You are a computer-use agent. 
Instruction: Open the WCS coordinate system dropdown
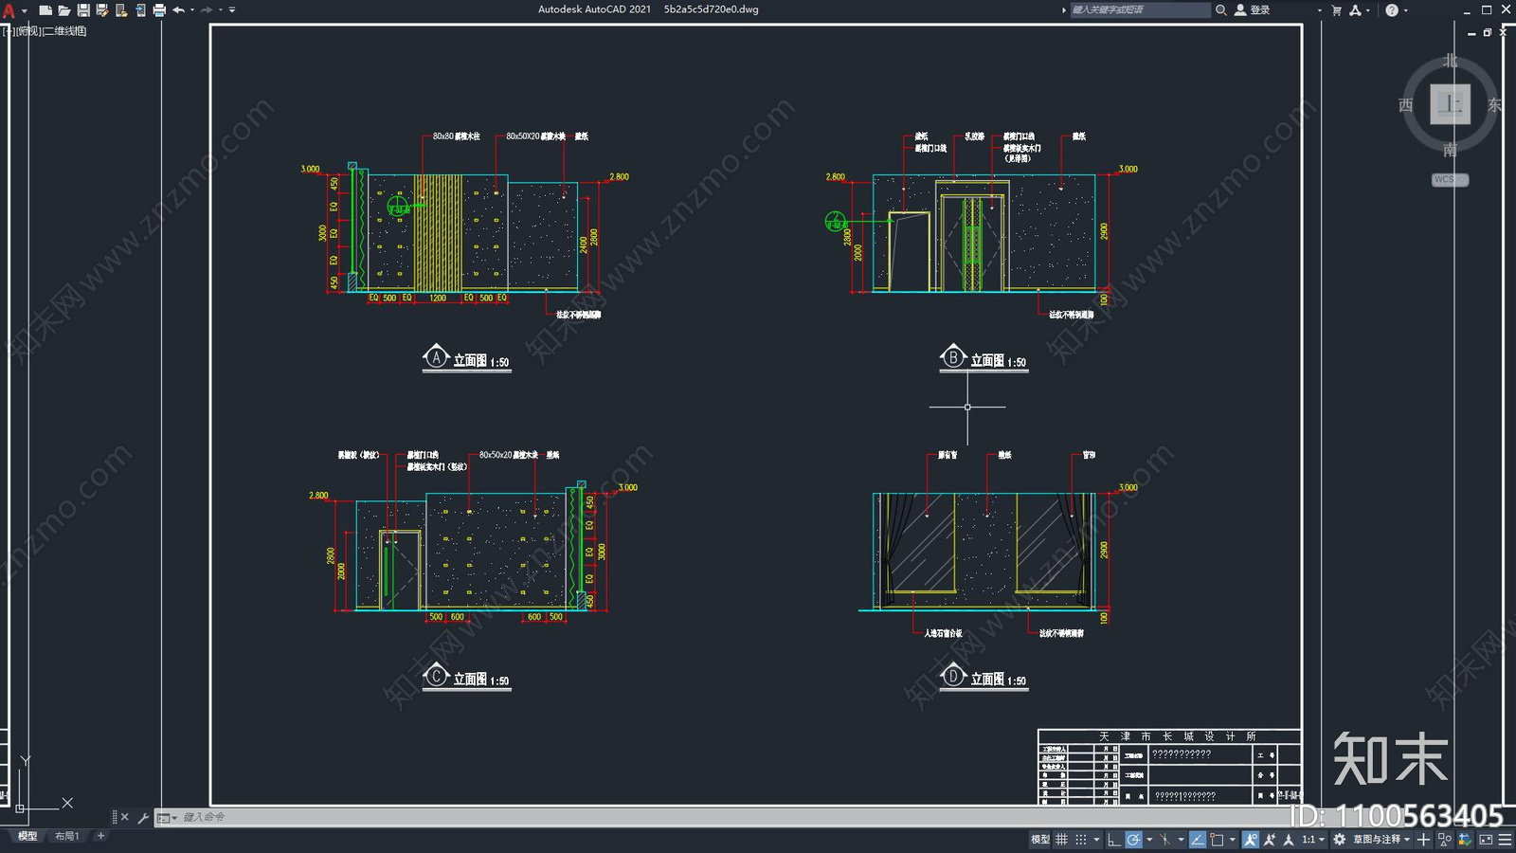pos(1450,179)
